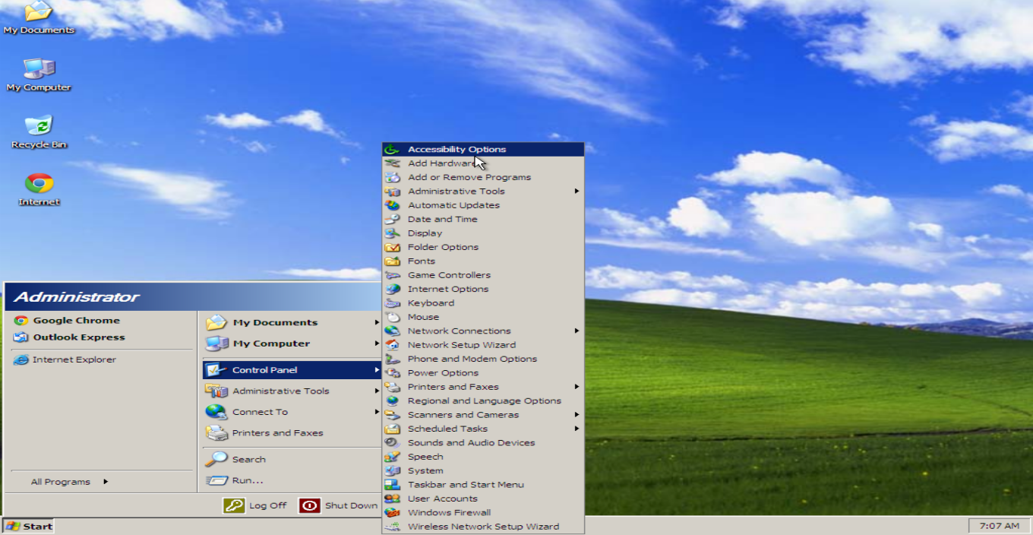The height and width of the screenshot is (535, 1033).
Task: Click the Game Controllers icon
Action: (x=392, y=275)
